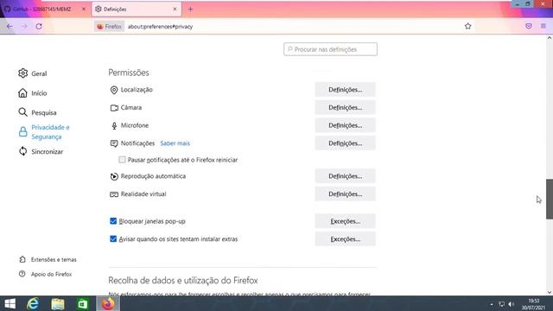The width and height of the screenshot is (553, 311).
Task: Open the Firefox hamburger menu
Action: (543, 26)
